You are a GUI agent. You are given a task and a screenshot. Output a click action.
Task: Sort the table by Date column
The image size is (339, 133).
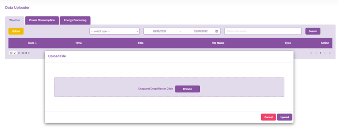[x=32, y=43]
